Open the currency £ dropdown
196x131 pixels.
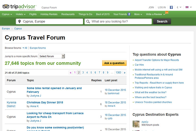pos(179,7)
